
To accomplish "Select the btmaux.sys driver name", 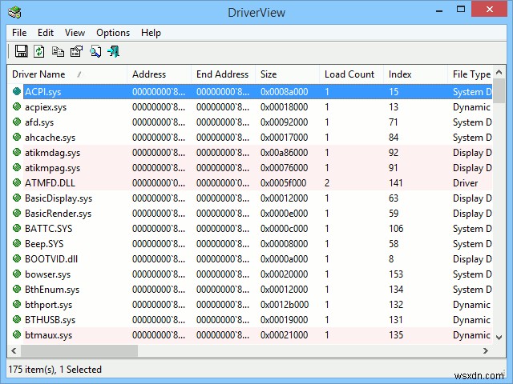I will (x=48, y=335).
